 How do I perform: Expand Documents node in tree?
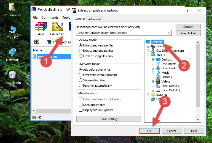point(153,64)
